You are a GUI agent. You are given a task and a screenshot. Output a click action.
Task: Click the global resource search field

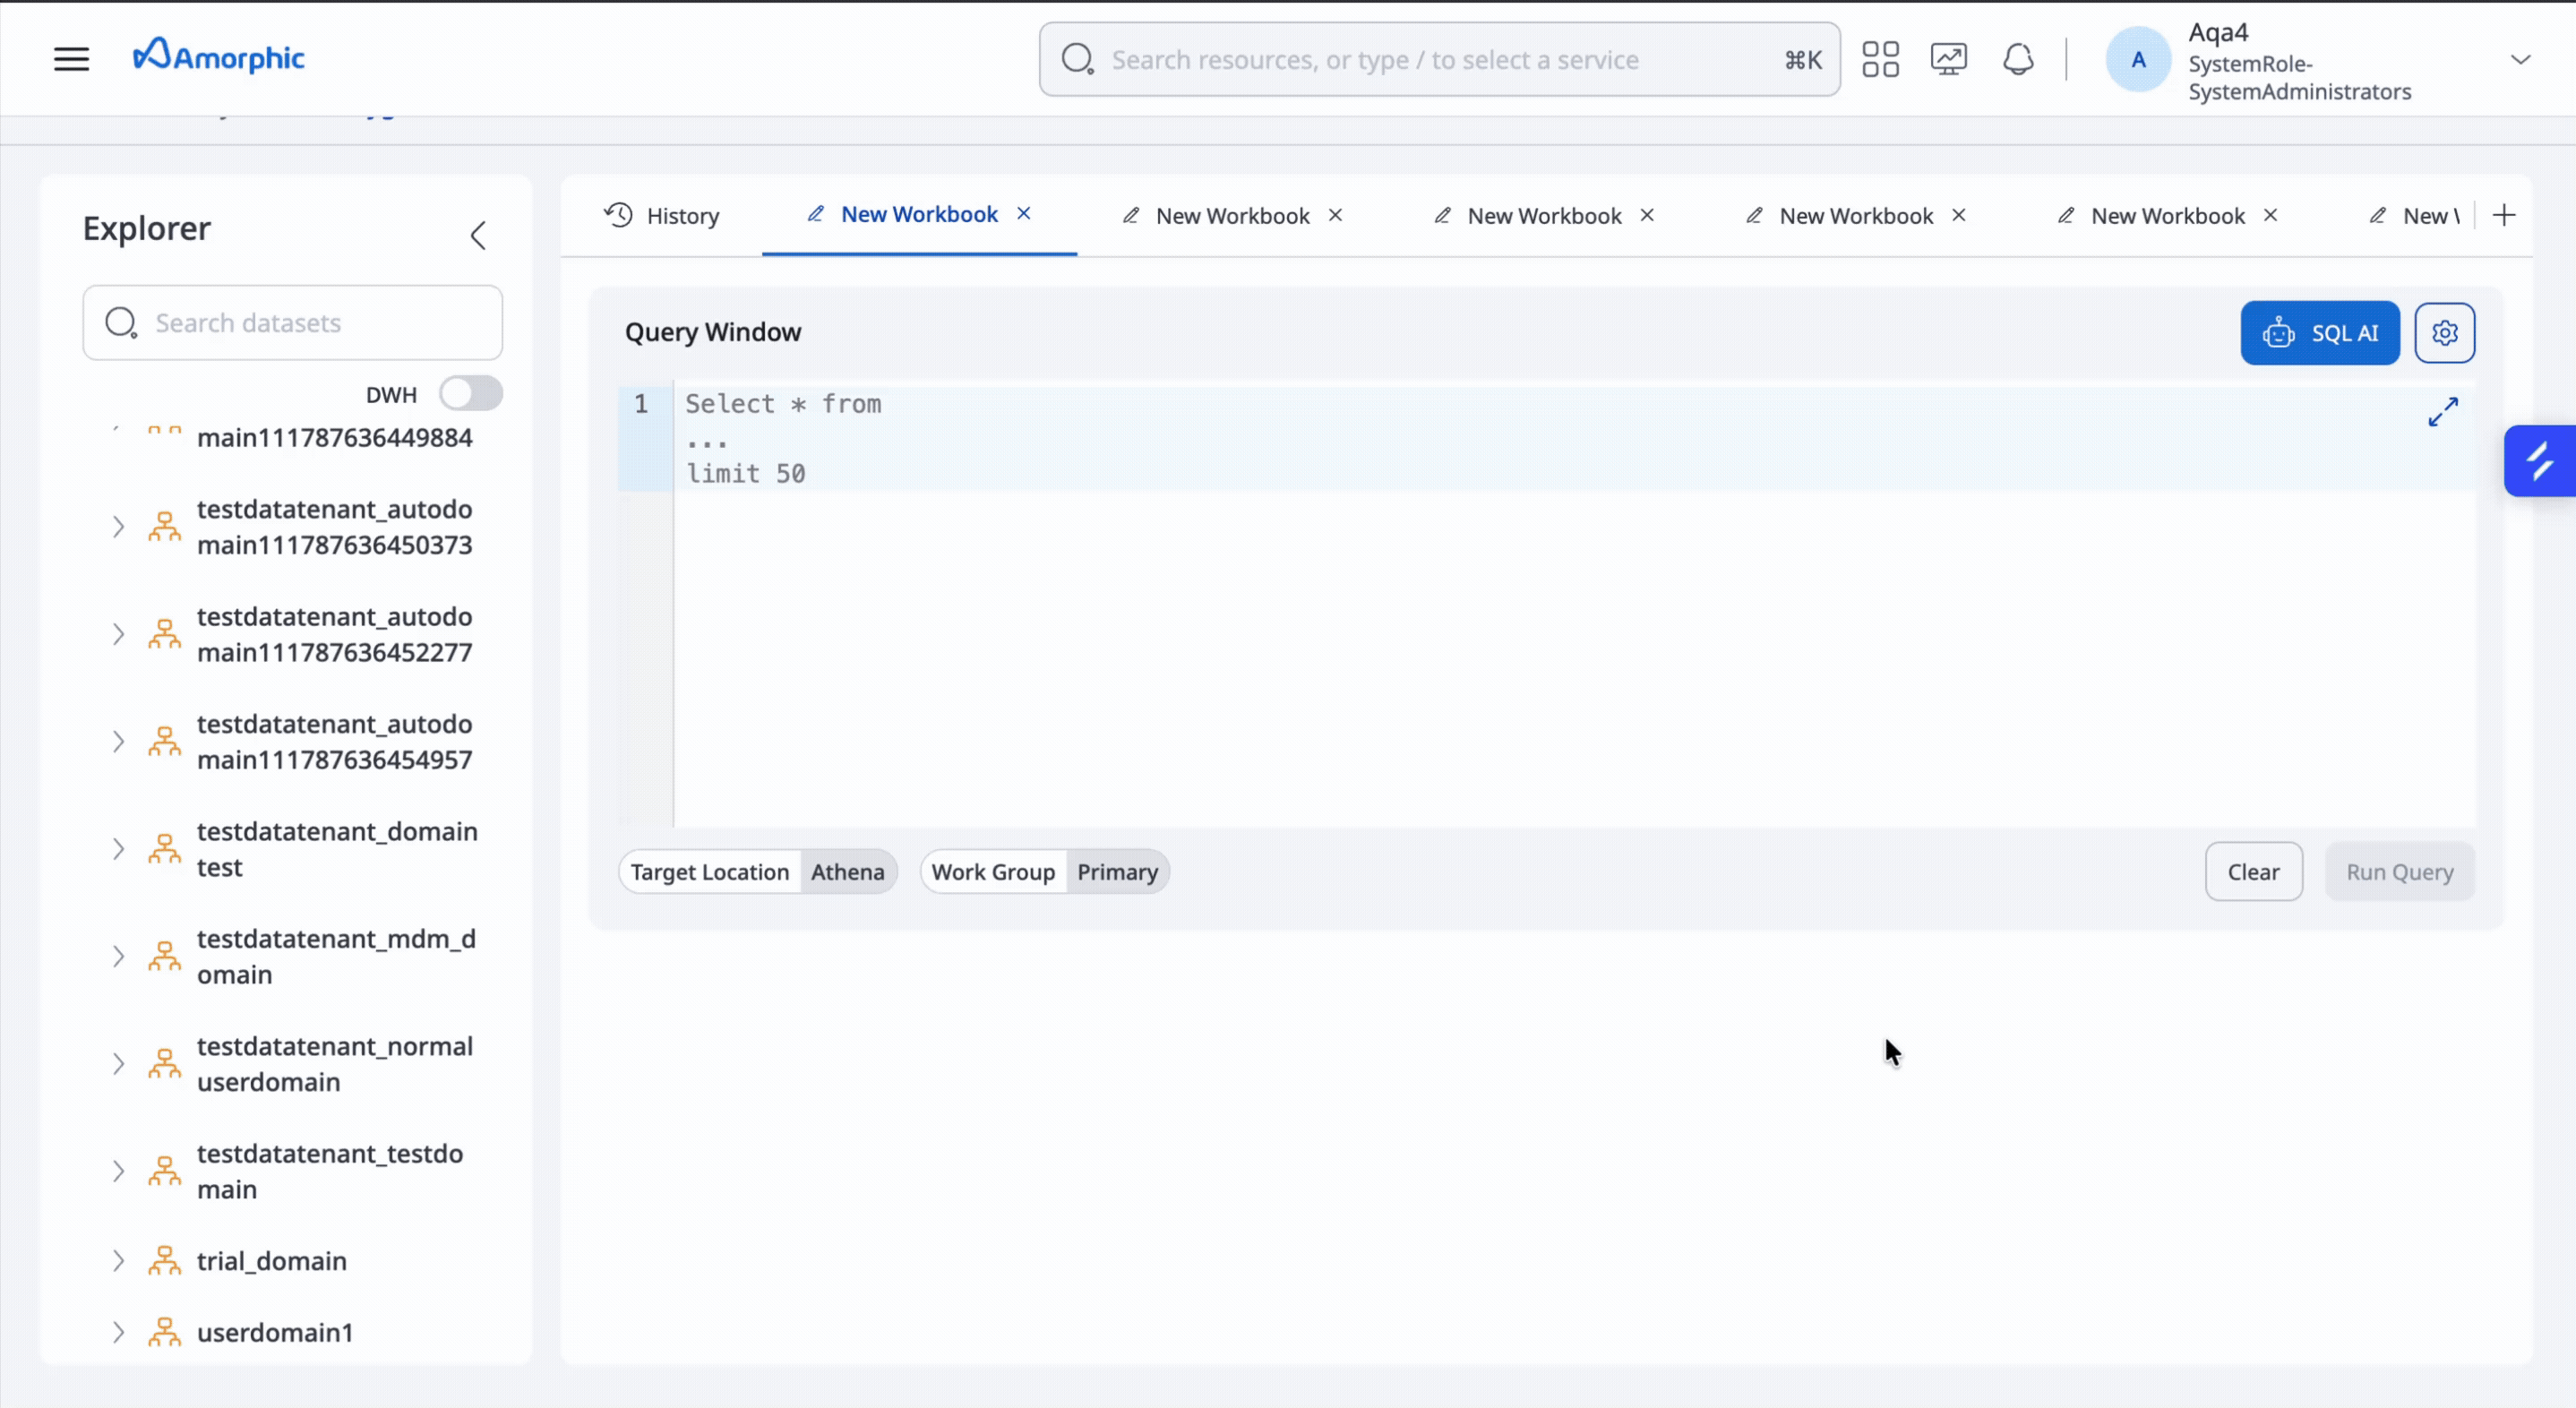click(1439, 59)
